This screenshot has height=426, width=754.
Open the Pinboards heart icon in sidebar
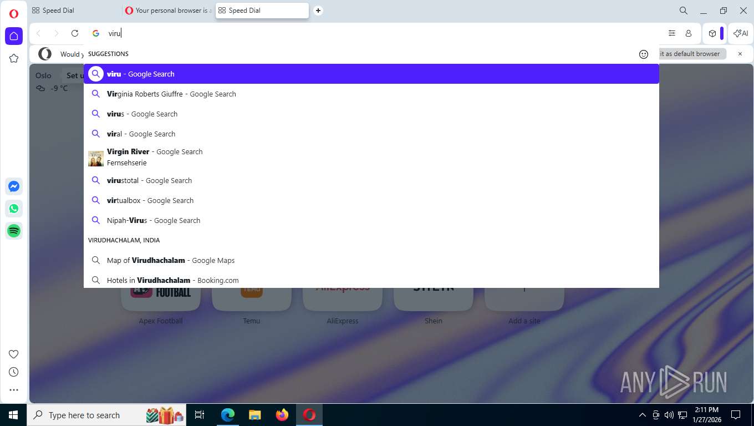tap(14, 354)
